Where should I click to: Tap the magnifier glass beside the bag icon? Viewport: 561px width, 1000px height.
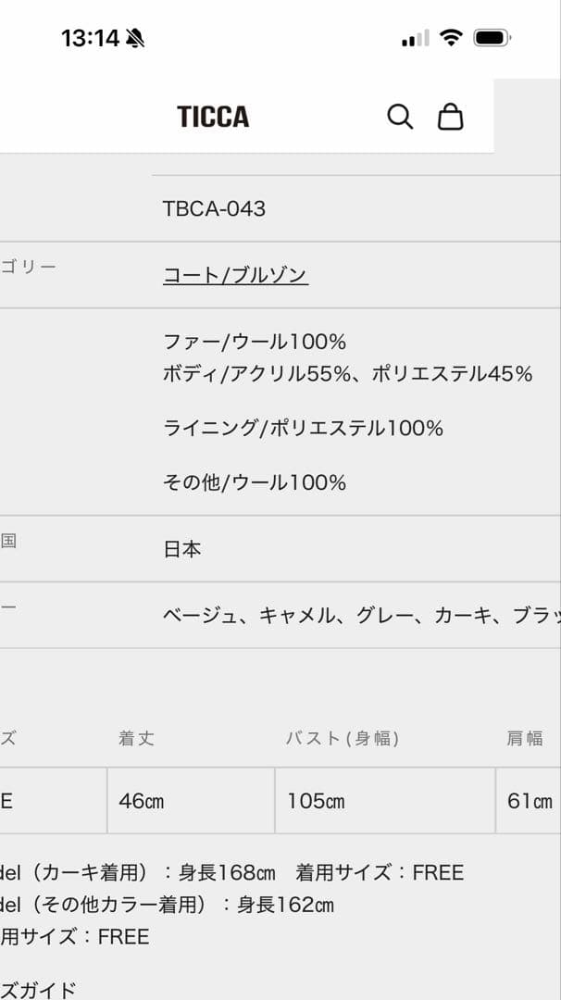coord(399,116)
